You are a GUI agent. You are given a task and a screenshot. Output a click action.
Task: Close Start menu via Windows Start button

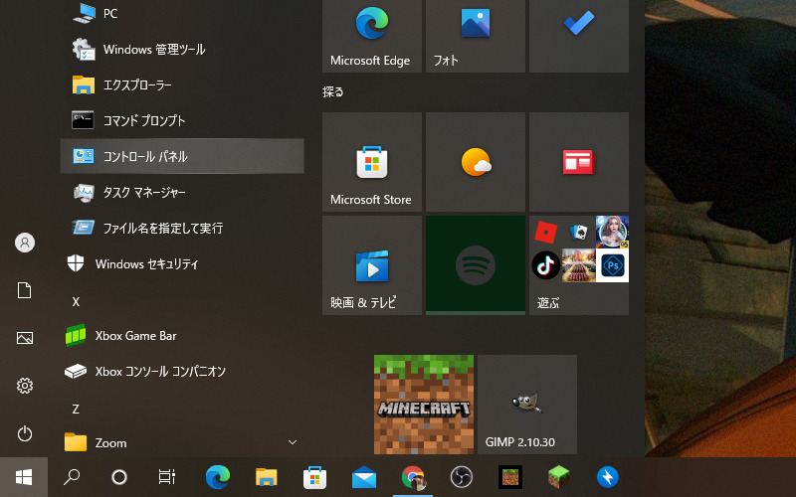(x=24, y=477)
